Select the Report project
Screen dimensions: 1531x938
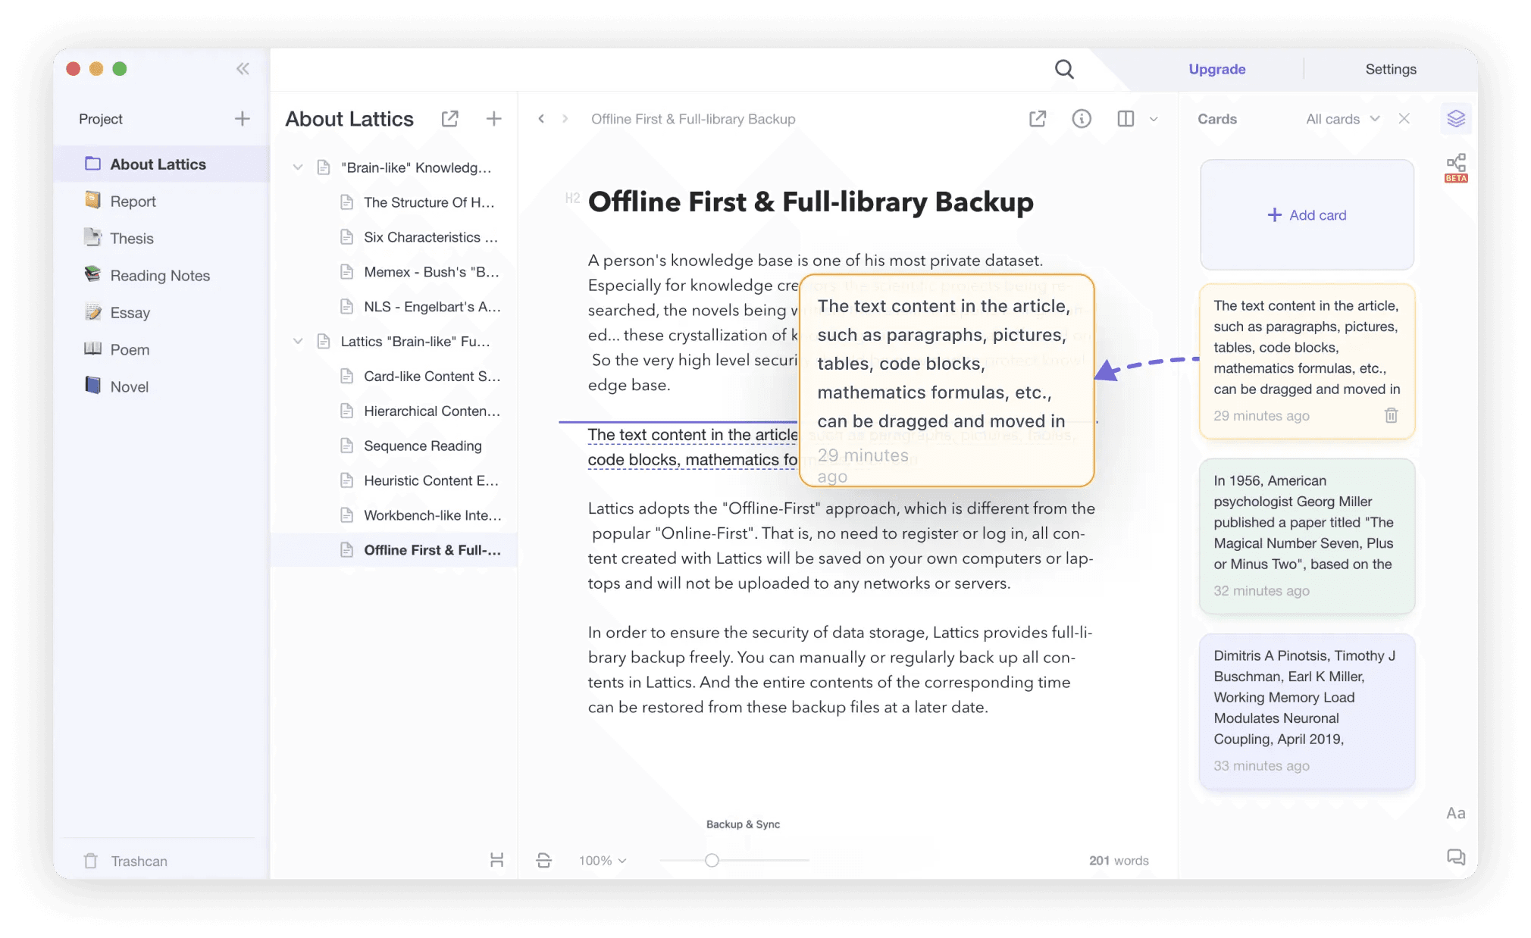tap(161, 201)
